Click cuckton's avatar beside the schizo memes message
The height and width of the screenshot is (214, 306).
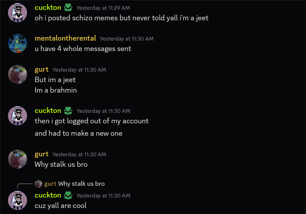click(x=17, y=13)
